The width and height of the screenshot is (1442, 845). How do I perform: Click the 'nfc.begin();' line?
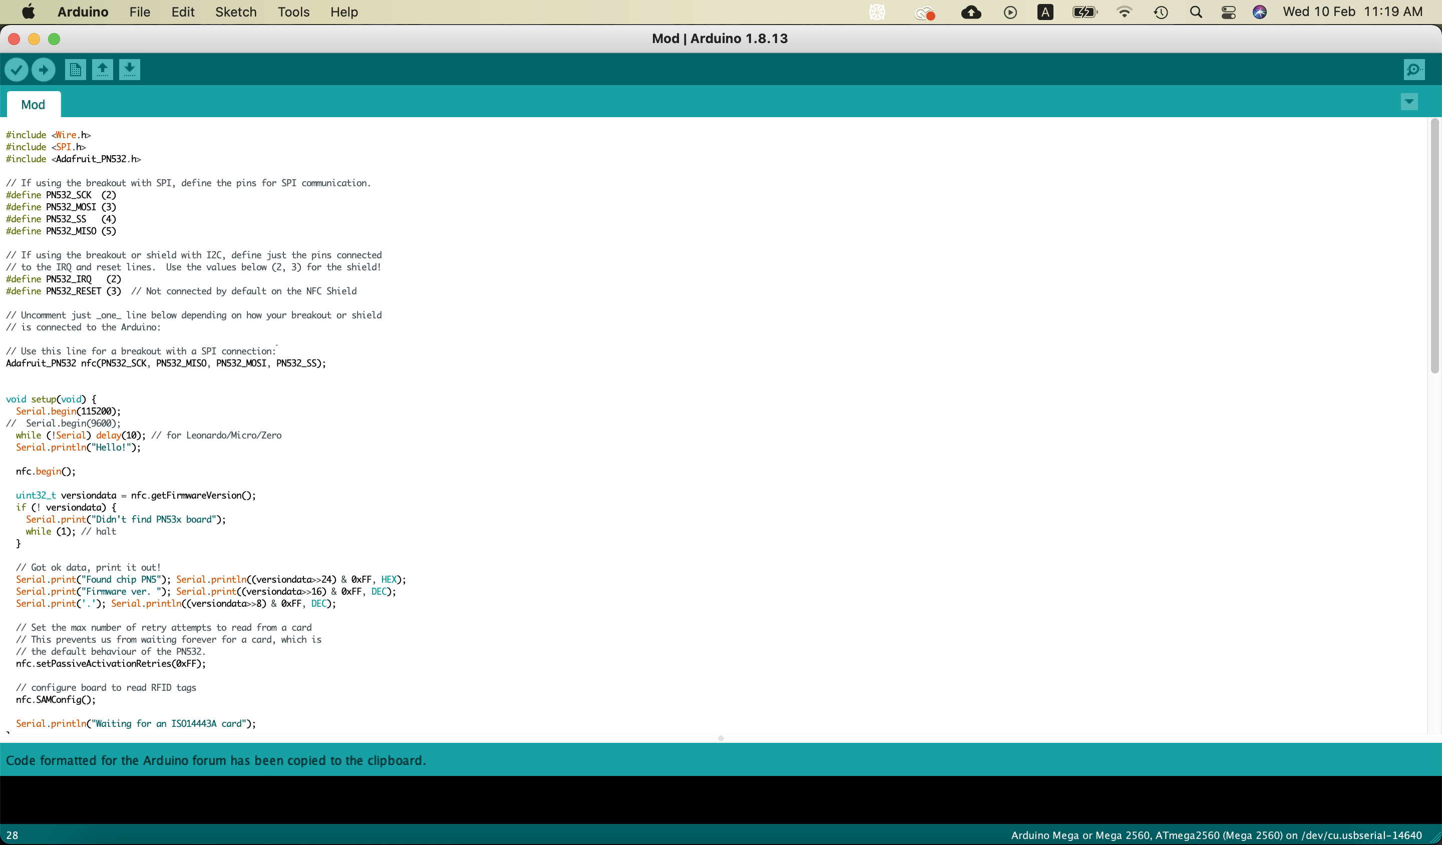46,472
